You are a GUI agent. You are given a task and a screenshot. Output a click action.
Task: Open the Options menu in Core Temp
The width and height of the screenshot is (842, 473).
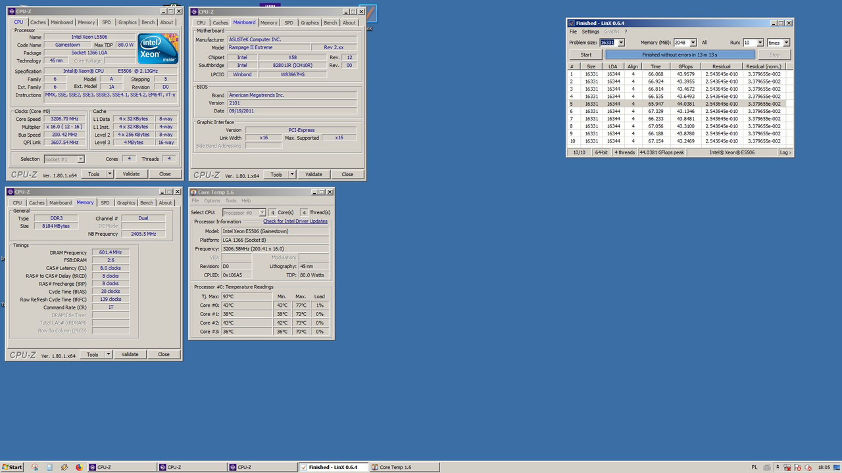(x=212, y=201)
